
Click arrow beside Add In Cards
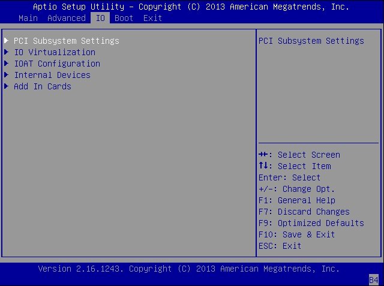coord(7,86)
